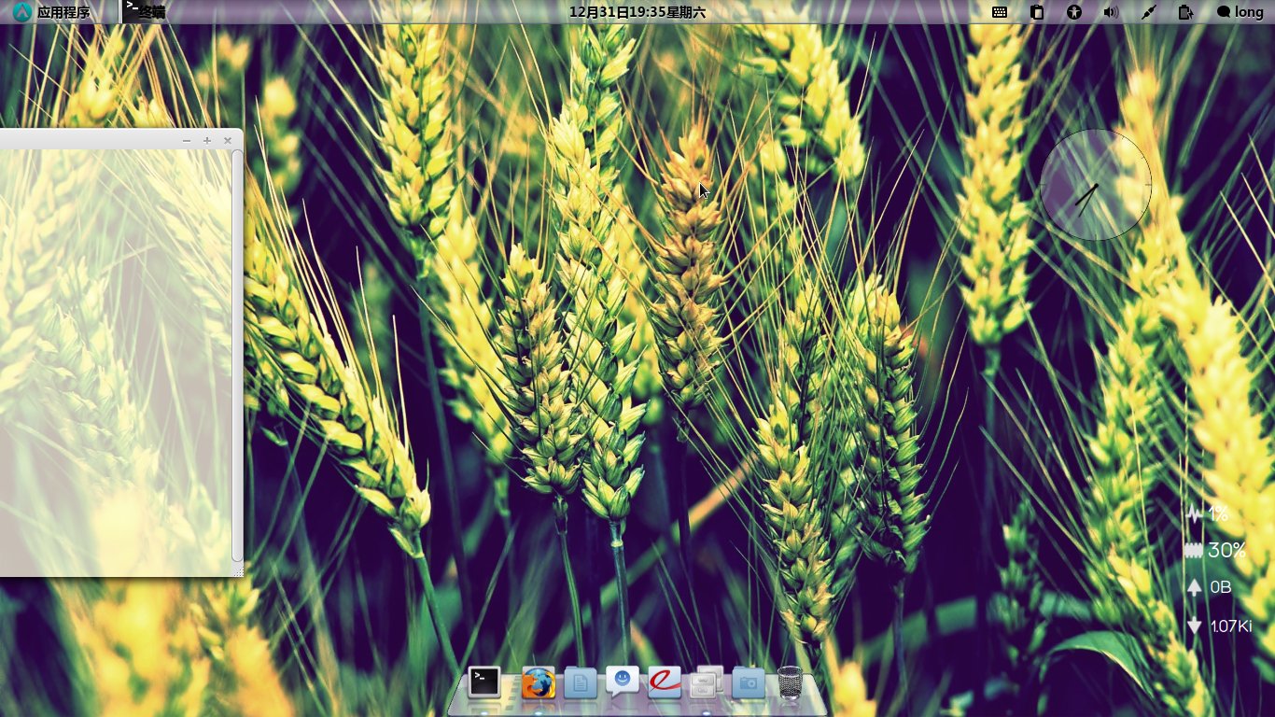This screenshot has width=1275, height=717.
Task: Open the volume speaker indicator
Action: coord(1110,12)
